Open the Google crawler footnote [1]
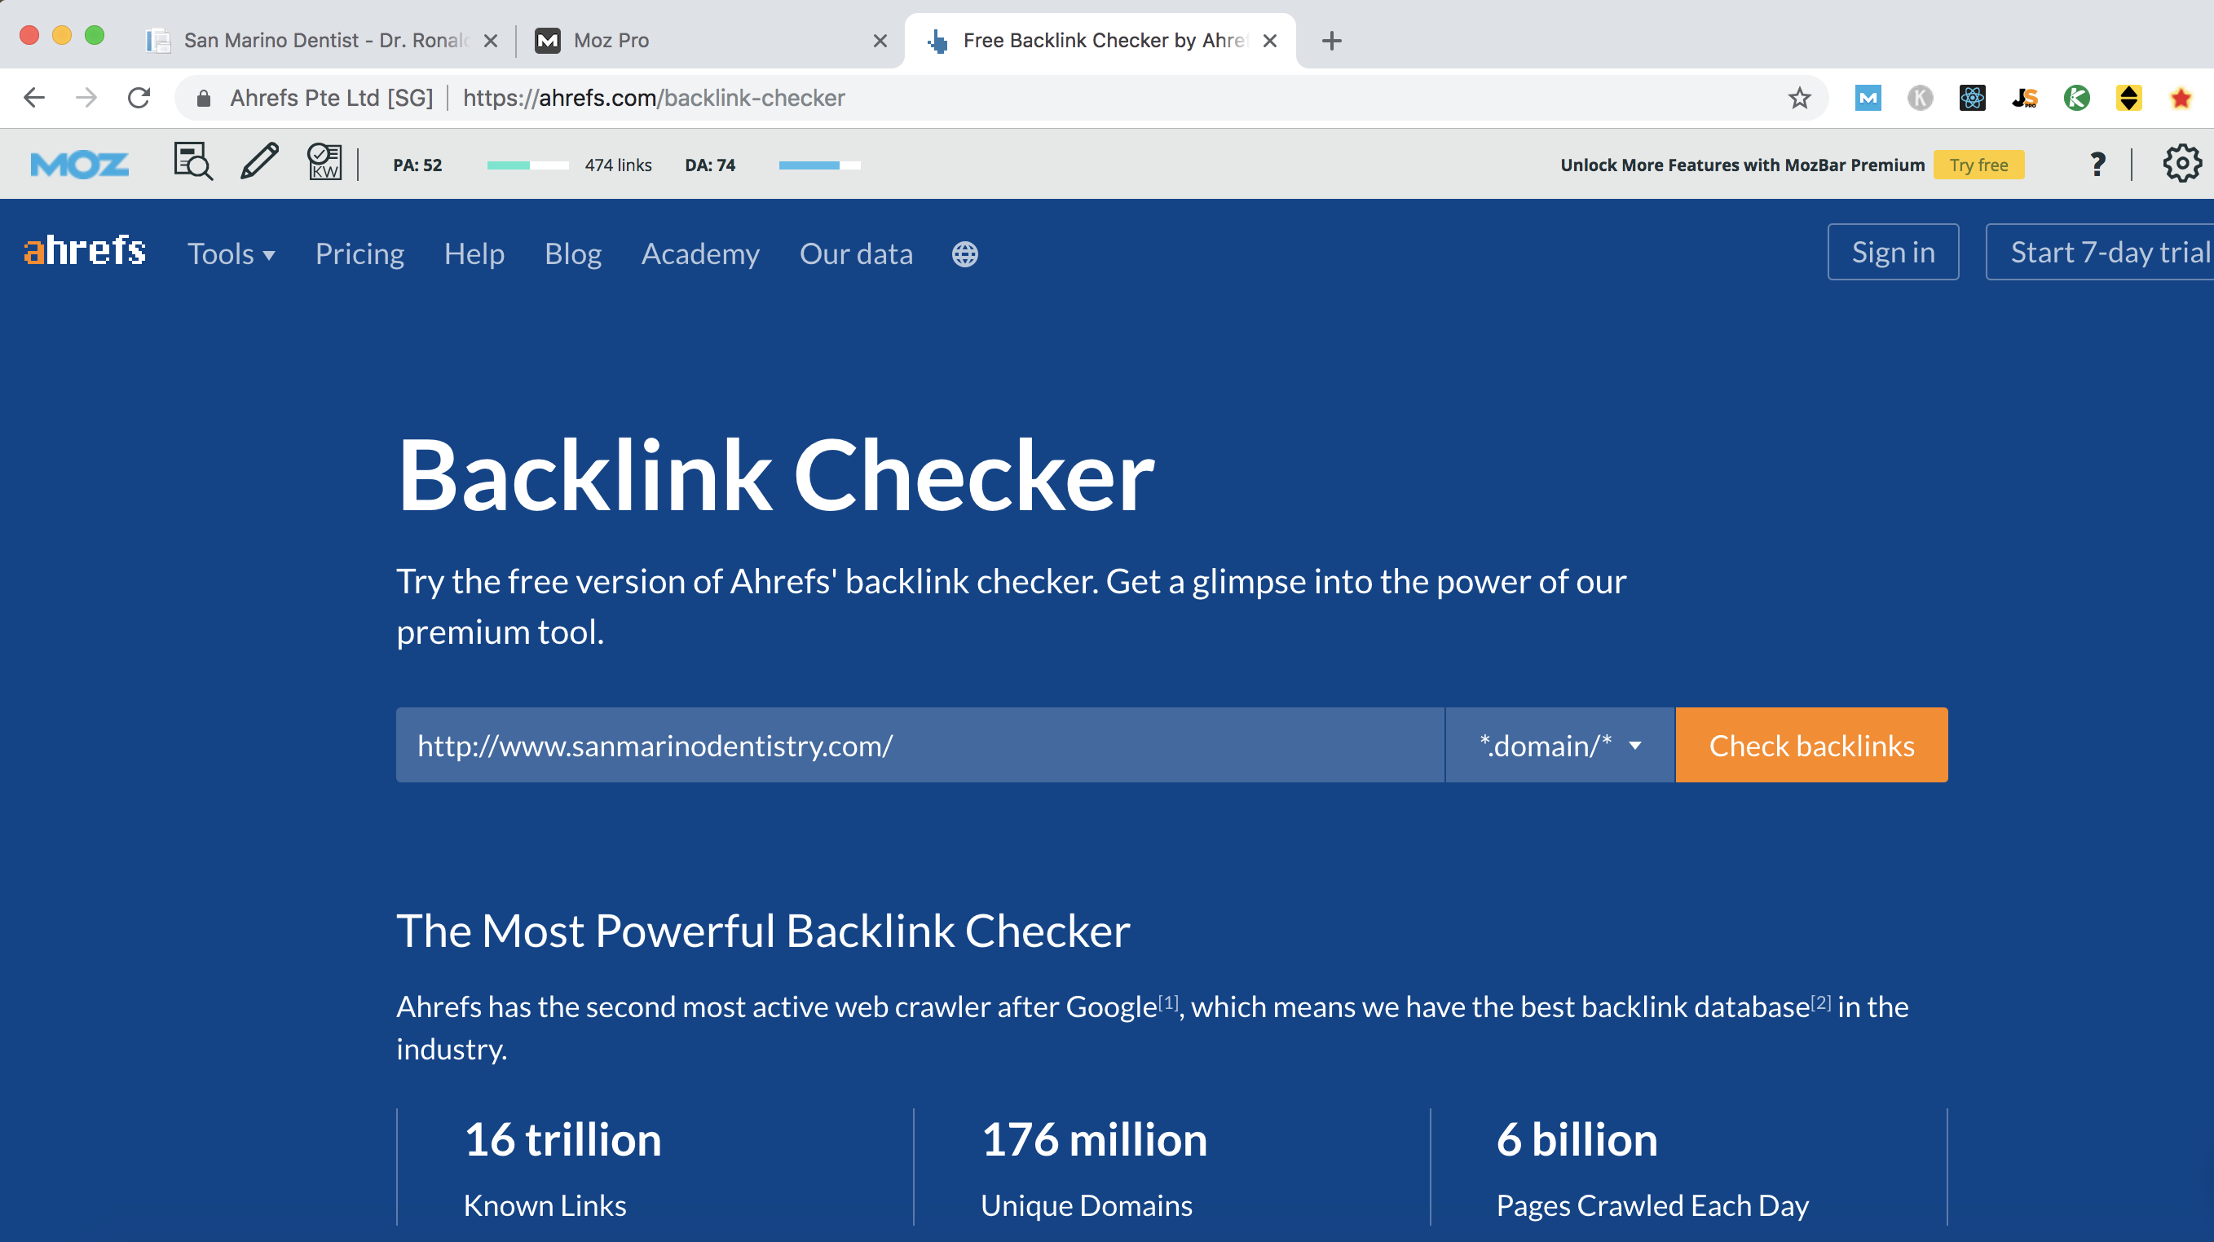The width and height of the screenshot is (2214, 1242). tap(1169, 1002)
